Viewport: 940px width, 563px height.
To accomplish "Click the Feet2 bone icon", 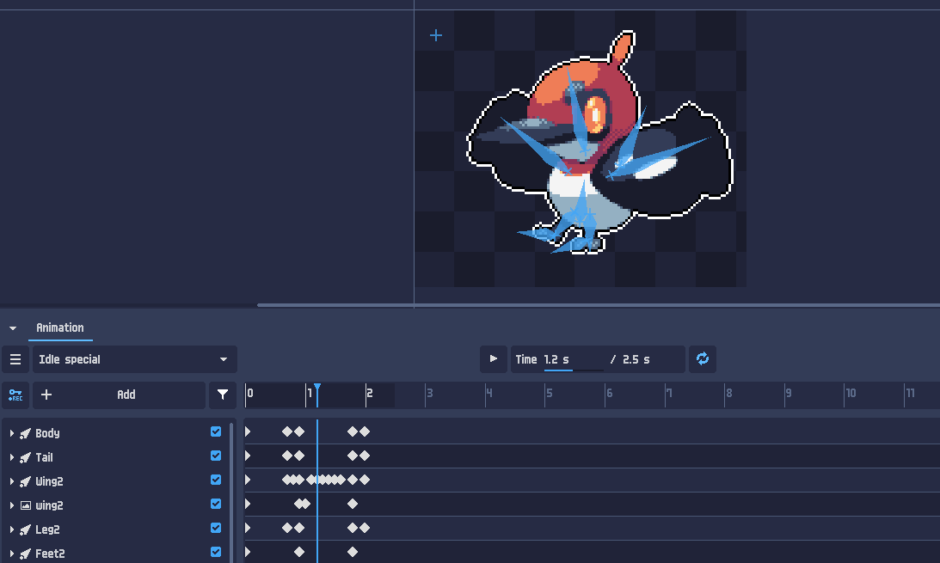I will [x=25, y=554].
